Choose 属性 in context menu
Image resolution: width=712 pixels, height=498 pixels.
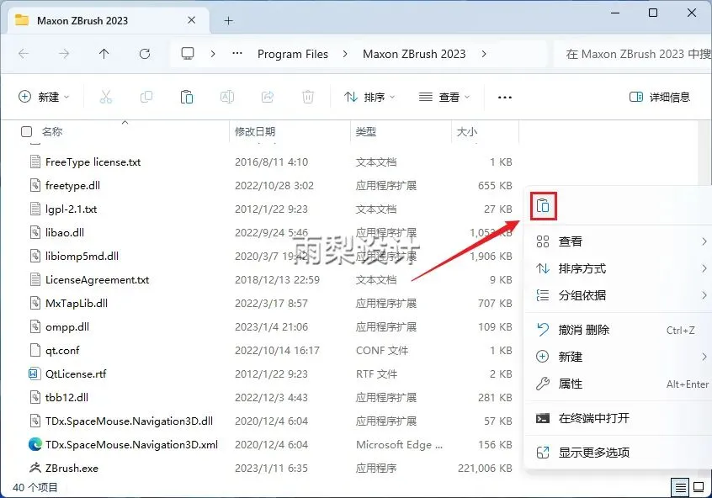619,384
